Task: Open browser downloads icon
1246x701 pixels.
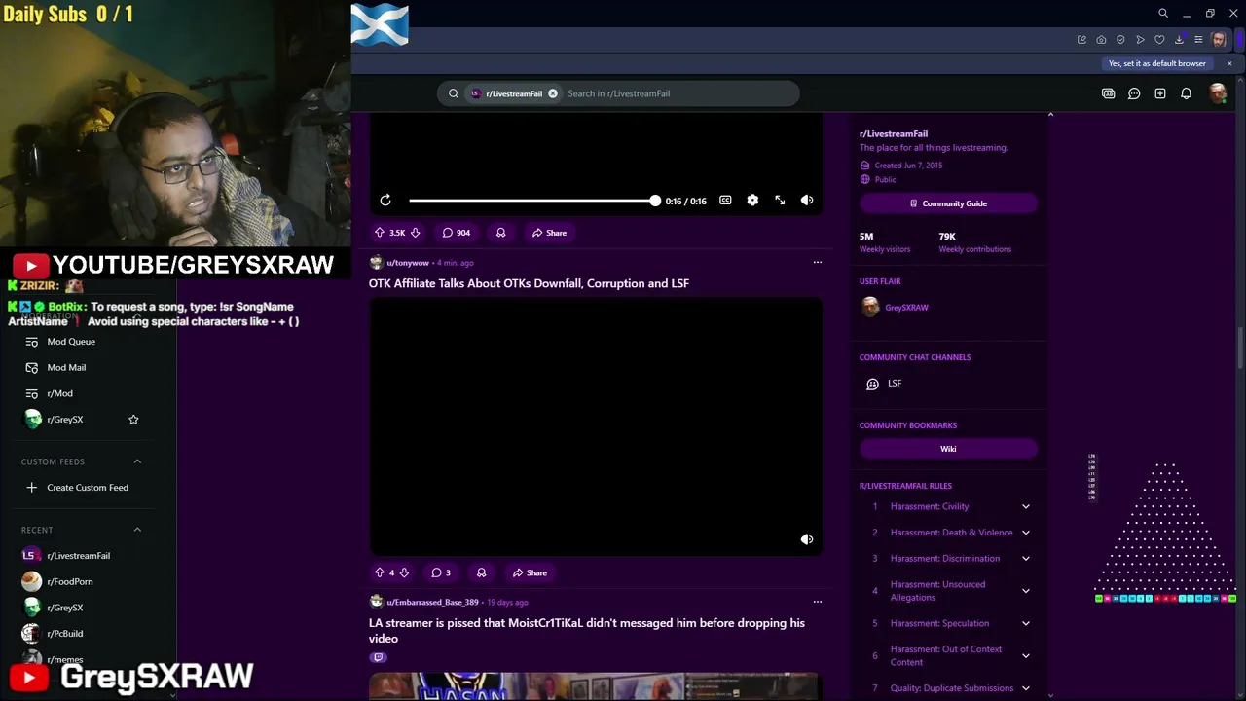Action: [1179, 40]
